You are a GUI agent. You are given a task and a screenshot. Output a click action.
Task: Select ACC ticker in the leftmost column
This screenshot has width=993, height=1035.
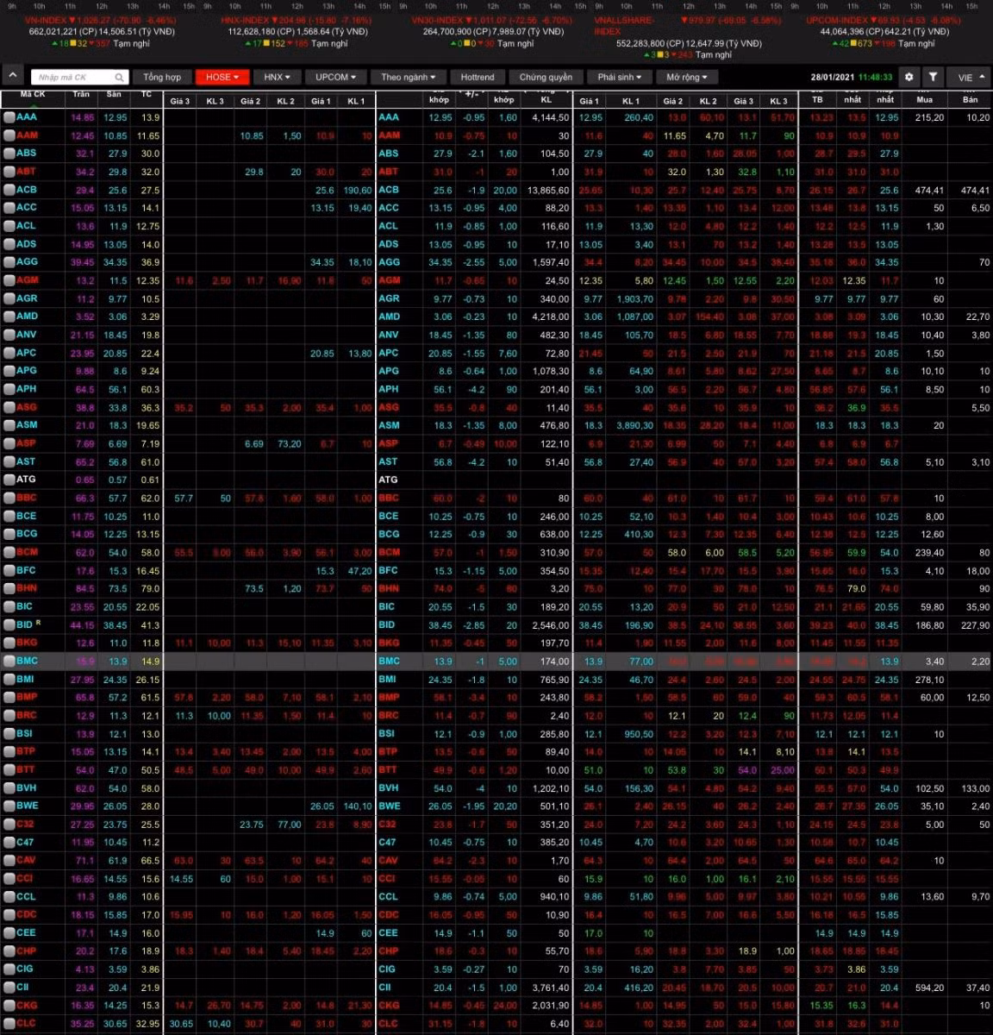27,208
